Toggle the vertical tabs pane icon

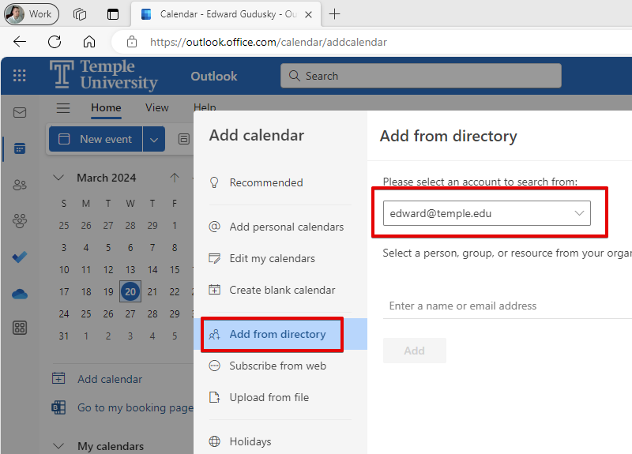tap(113, 14)
